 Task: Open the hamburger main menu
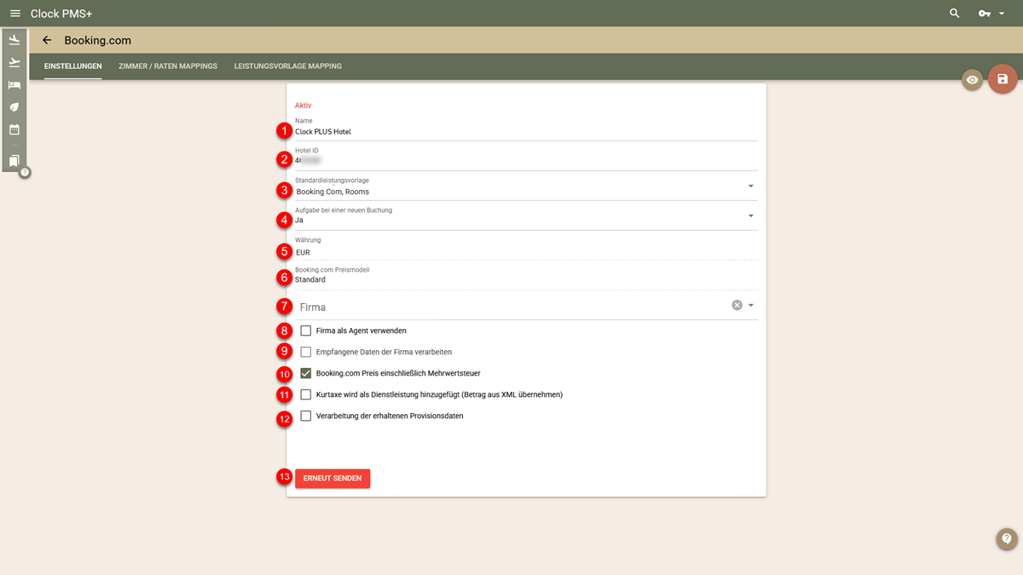[x=14, y=14]
